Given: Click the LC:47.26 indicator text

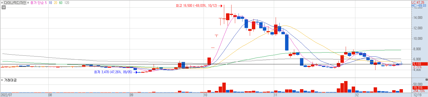Looking at the screenshot, I should tap(418, 2).
